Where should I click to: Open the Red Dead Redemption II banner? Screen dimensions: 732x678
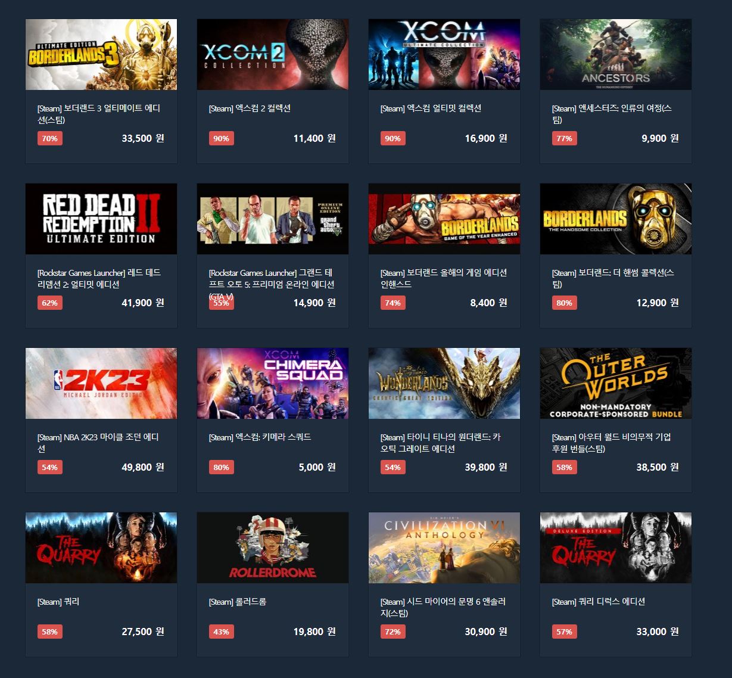101,219
